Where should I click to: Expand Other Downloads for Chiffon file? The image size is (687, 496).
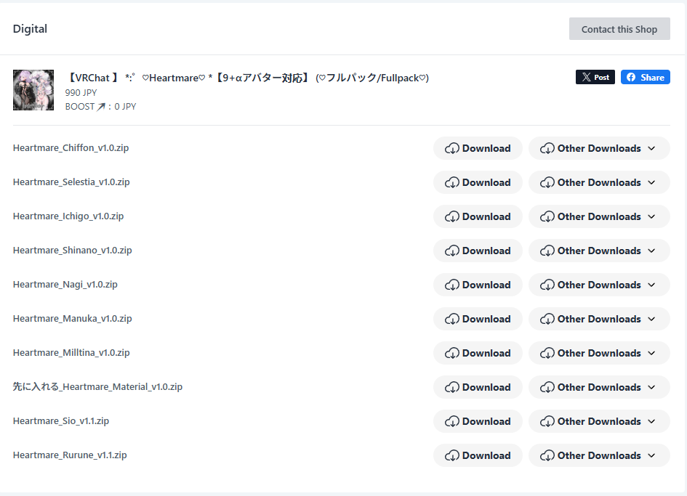(x=599, y=148)
